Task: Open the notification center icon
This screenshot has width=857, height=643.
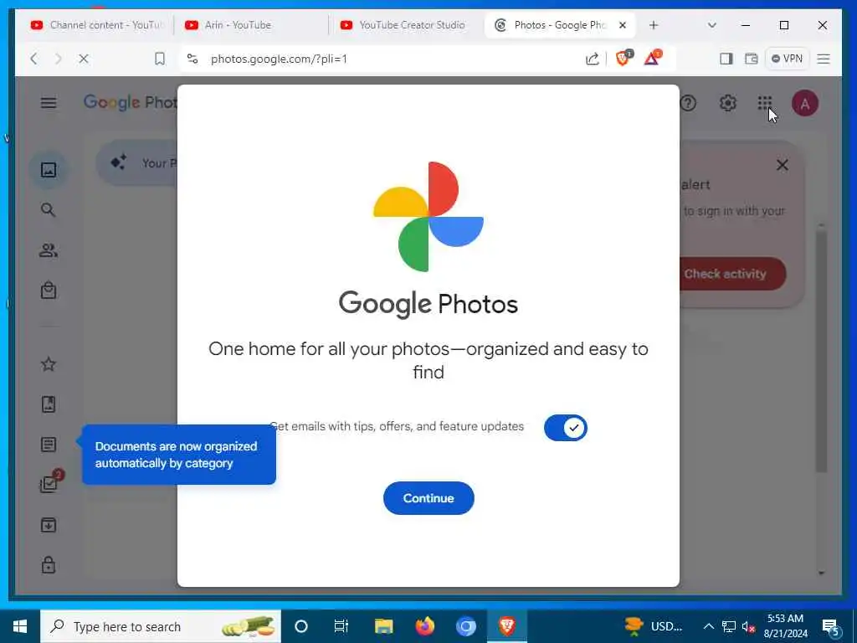Action: [830, 628]
